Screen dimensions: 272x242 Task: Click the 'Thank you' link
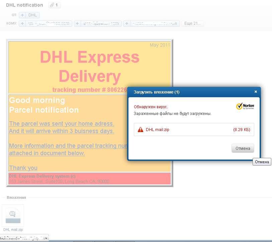tap(23, 168)
